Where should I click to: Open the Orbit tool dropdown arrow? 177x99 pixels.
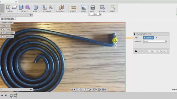click(x=74, y=90)
